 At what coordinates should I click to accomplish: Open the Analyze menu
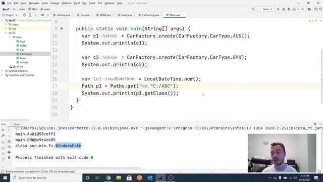click(55, 3)
